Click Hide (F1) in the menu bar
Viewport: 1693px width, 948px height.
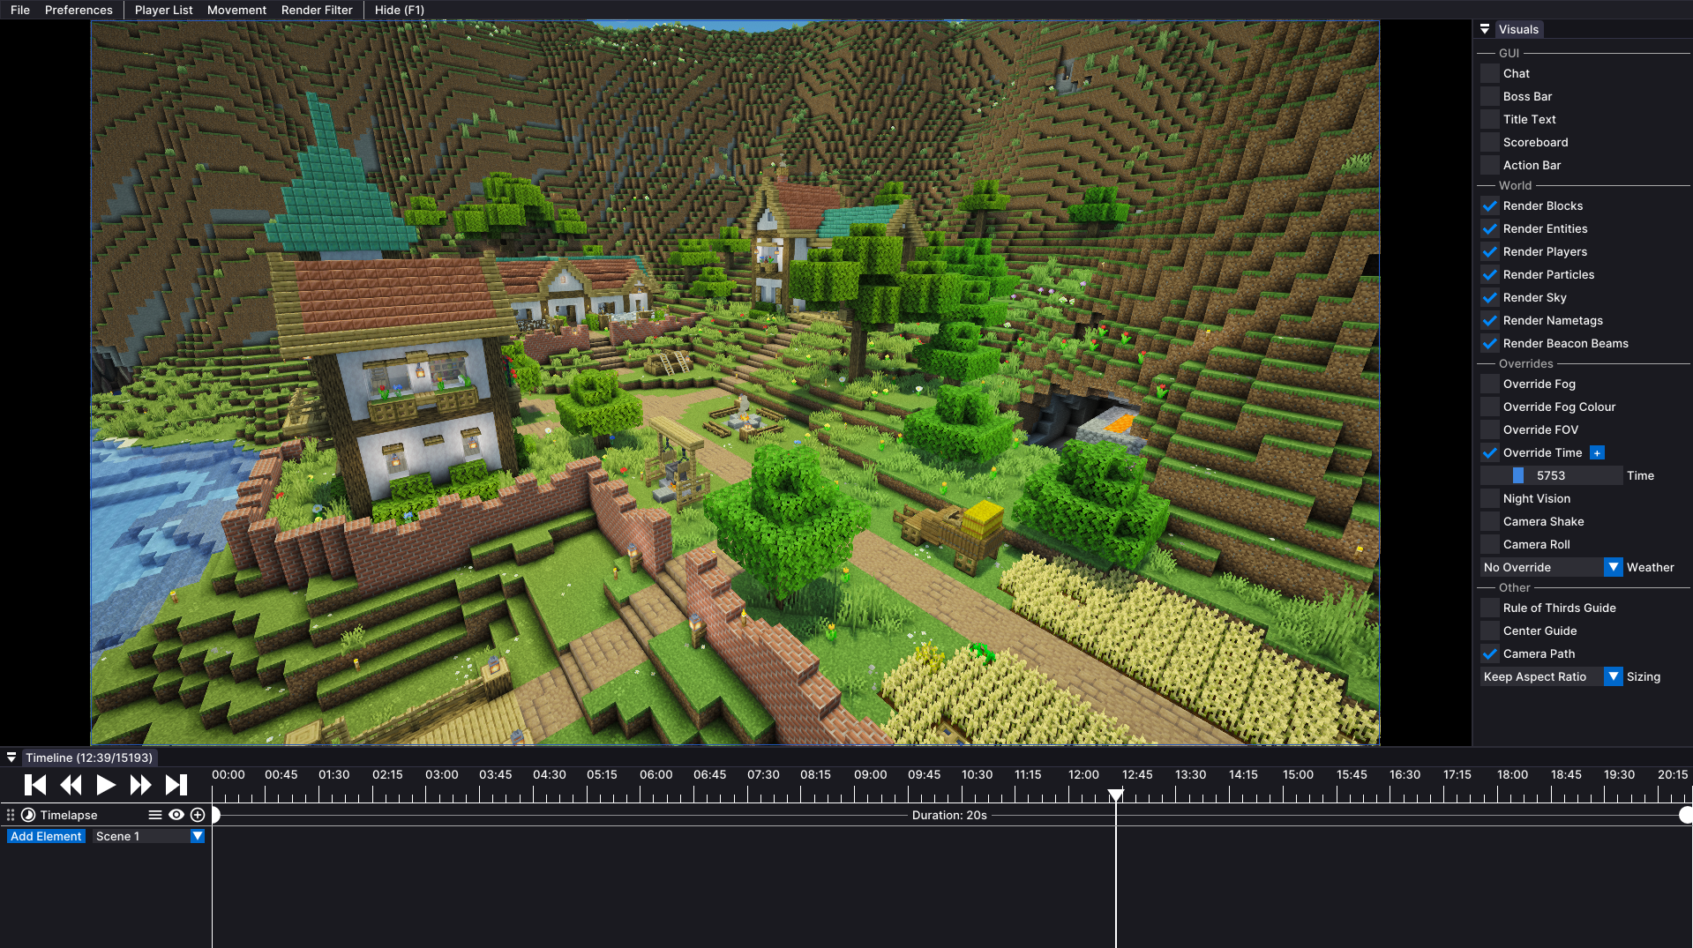click(400, 10)
